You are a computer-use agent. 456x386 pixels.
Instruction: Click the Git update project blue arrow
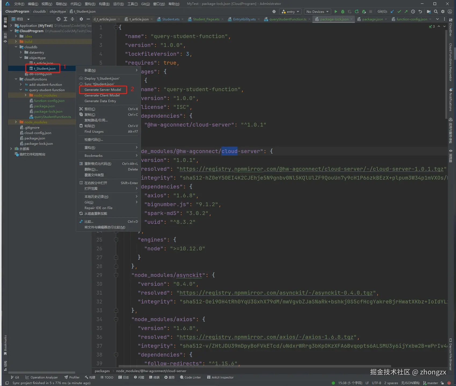(392, 12)
